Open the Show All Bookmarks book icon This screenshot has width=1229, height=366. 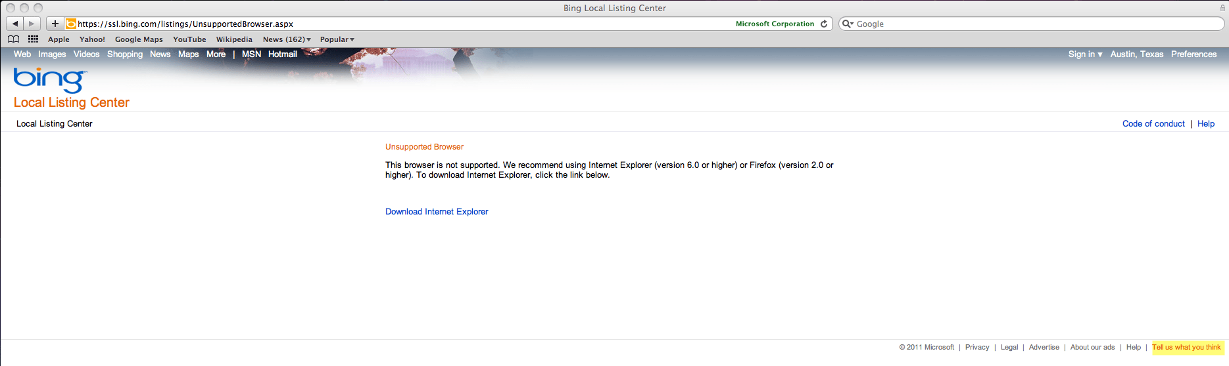click(13, 39)
